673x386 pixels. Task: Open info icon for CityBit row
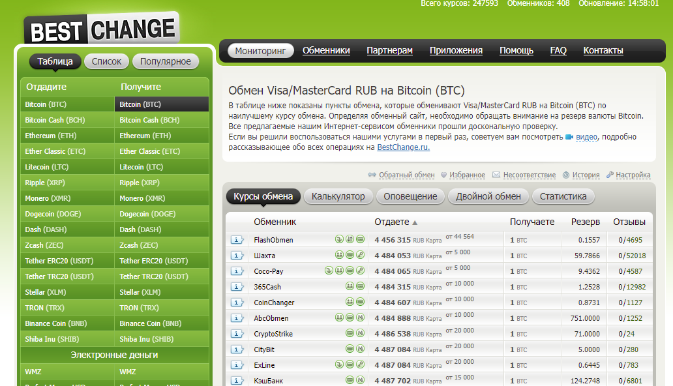[x=237, y=349]
